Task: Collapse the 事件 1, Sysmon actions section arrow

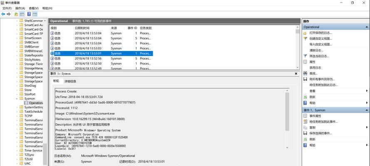Action: pyautogui.click(x=367, y=110)
